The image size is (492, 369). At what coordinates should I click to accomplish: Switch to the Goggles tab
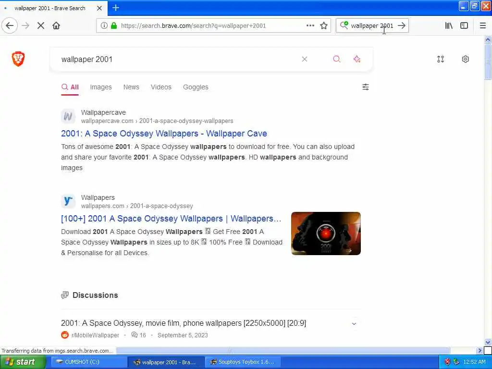[196, 87]
